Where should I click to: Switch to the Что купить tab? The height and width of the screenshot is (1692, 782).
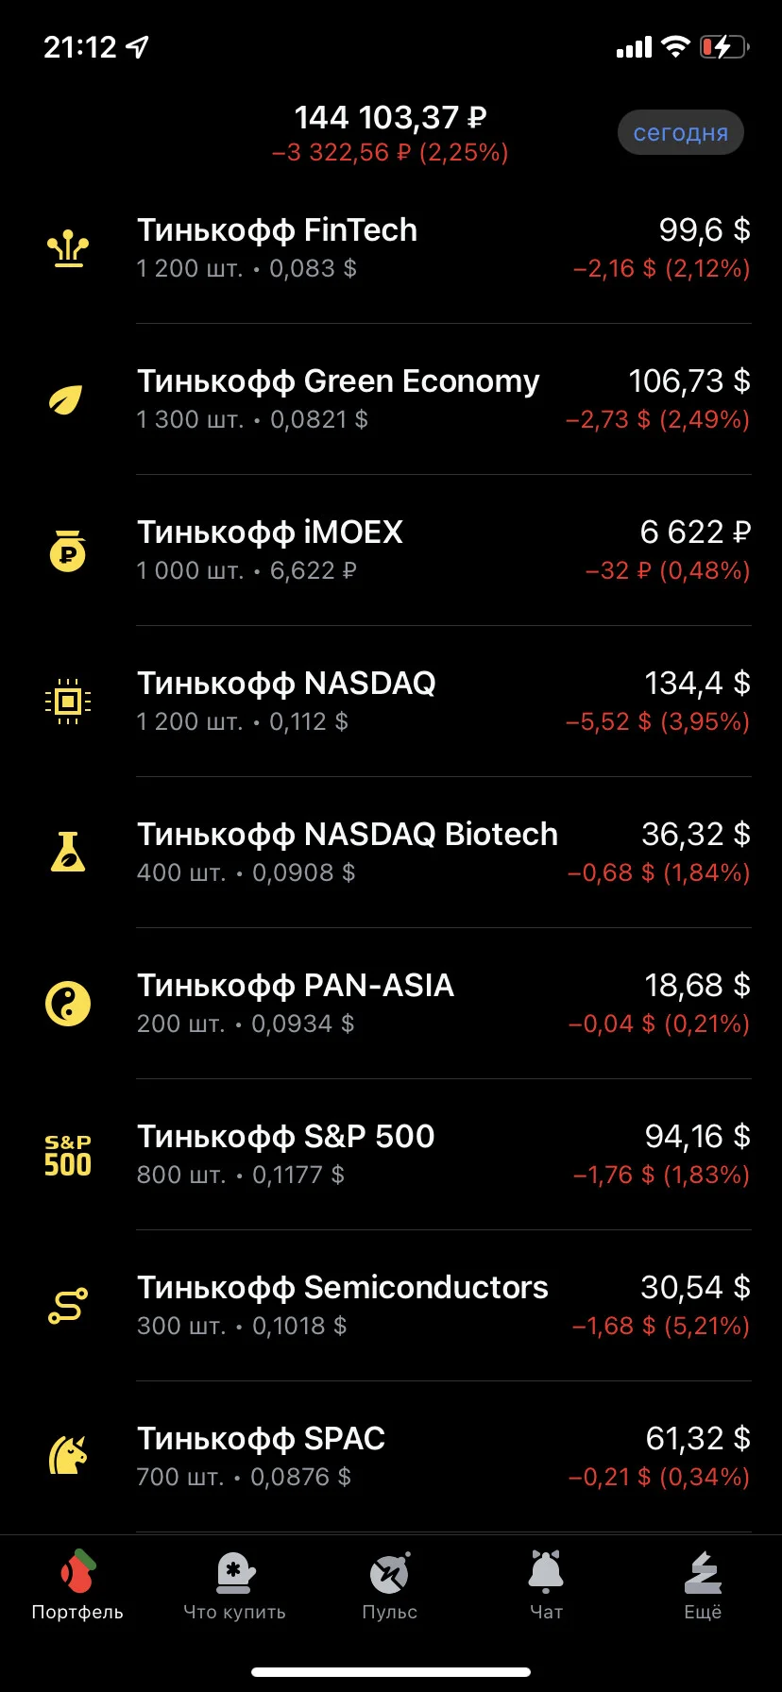234,1585
